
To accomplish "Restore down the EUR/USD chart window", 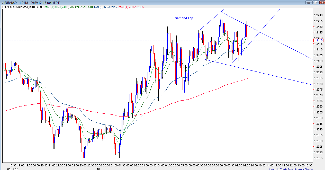I will [x=315, y=3].
